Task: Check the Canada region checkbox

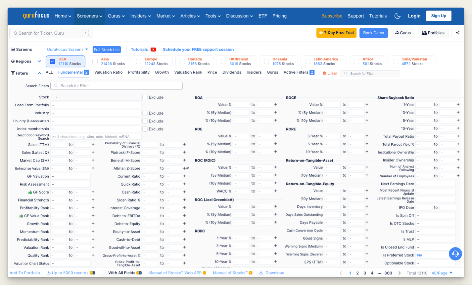Action: click(x=182, y=61)
